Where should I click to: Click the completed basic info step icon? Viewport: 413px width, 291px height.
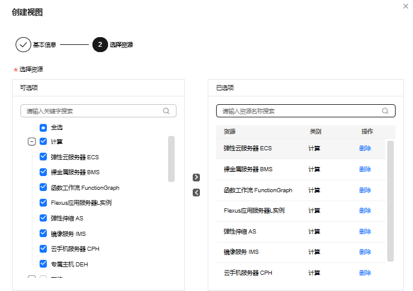point(23,45)
